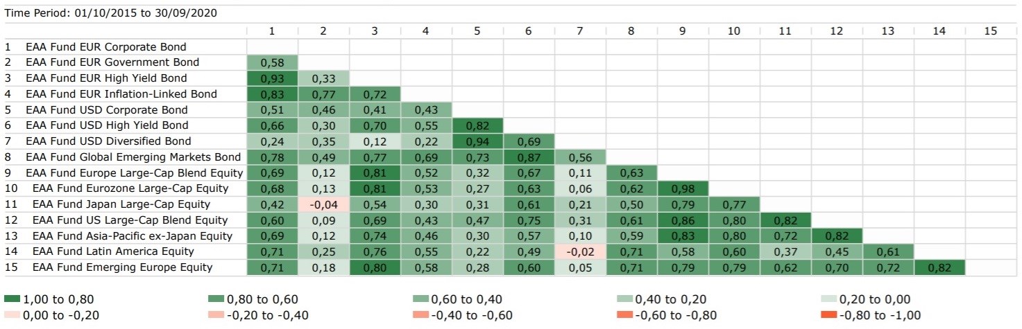Click the 0,98 correlation cell
The width and height of the screenshot is (1022, 329).
tap(683, 188)
